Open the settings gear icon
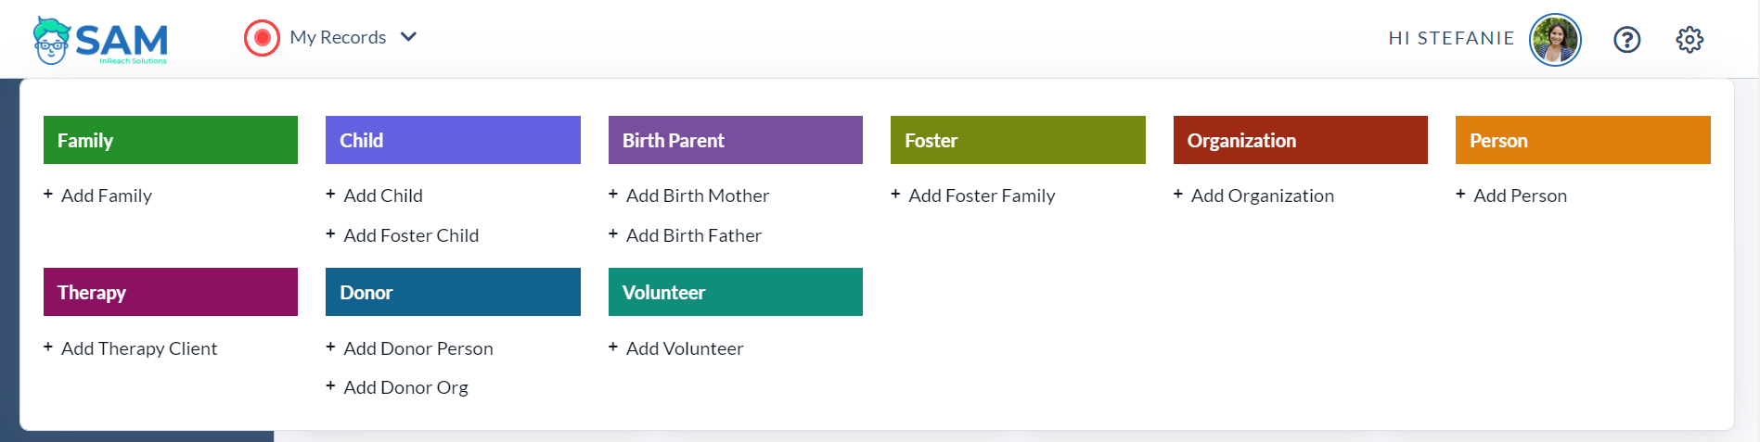Viewport: 1760px width, 442px height. point(1689,40)
